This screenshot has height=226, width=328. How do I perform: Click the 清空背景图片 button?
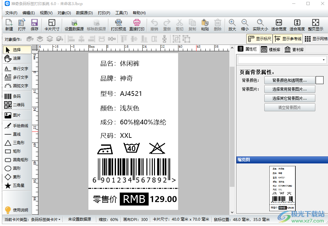tap(290, 107)
